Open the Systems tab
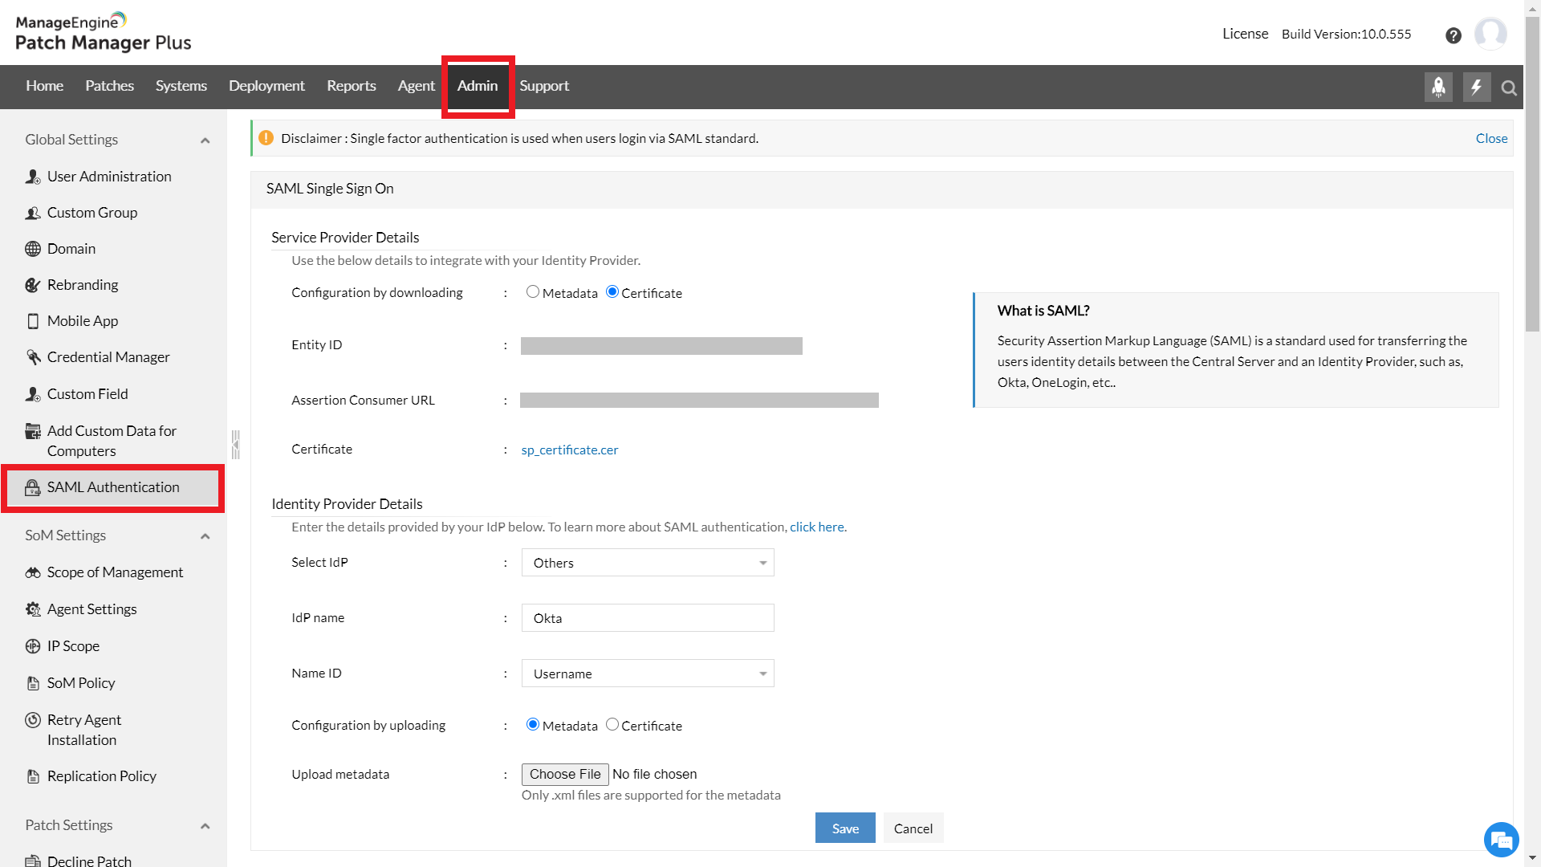The image size is (1541, 867). click(x=181, y=86)
